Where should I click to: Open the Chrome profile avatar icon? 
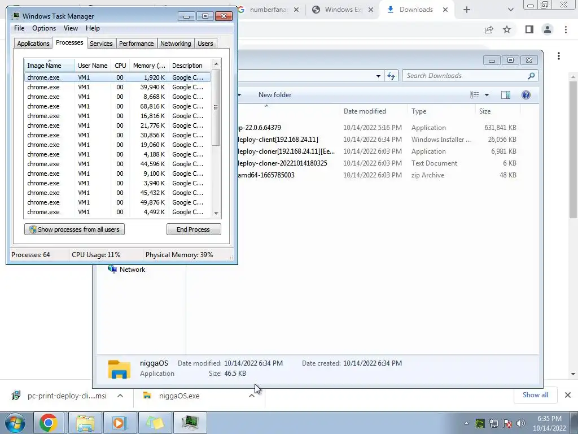pos(548,29)
